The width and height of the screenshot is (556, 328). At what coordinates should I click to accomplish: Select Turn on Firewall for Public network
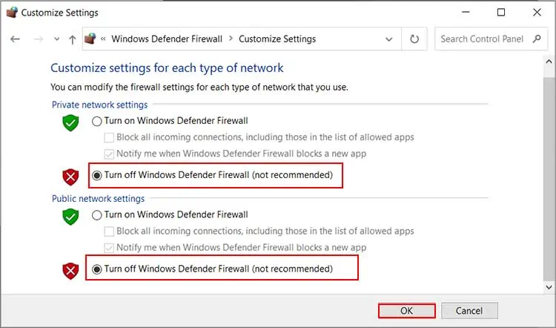click(x=97, y=214)
